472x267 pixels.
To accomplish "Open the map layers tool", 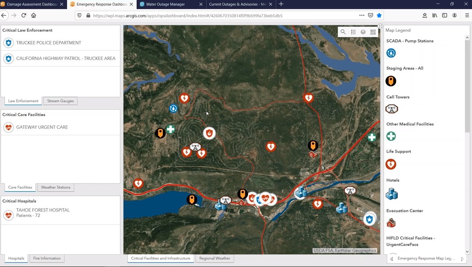I will (363, 32).
